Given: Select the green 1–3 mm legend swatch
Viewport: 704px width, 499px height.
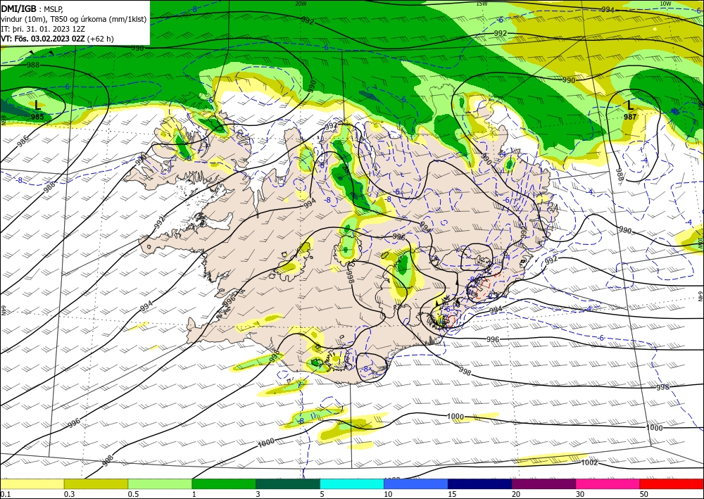Looking at the screenshot, I should pyautogui.click(x=224, y=484).
